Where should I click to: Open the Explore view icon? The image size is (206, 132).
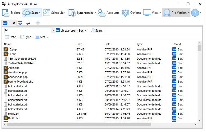6,13
